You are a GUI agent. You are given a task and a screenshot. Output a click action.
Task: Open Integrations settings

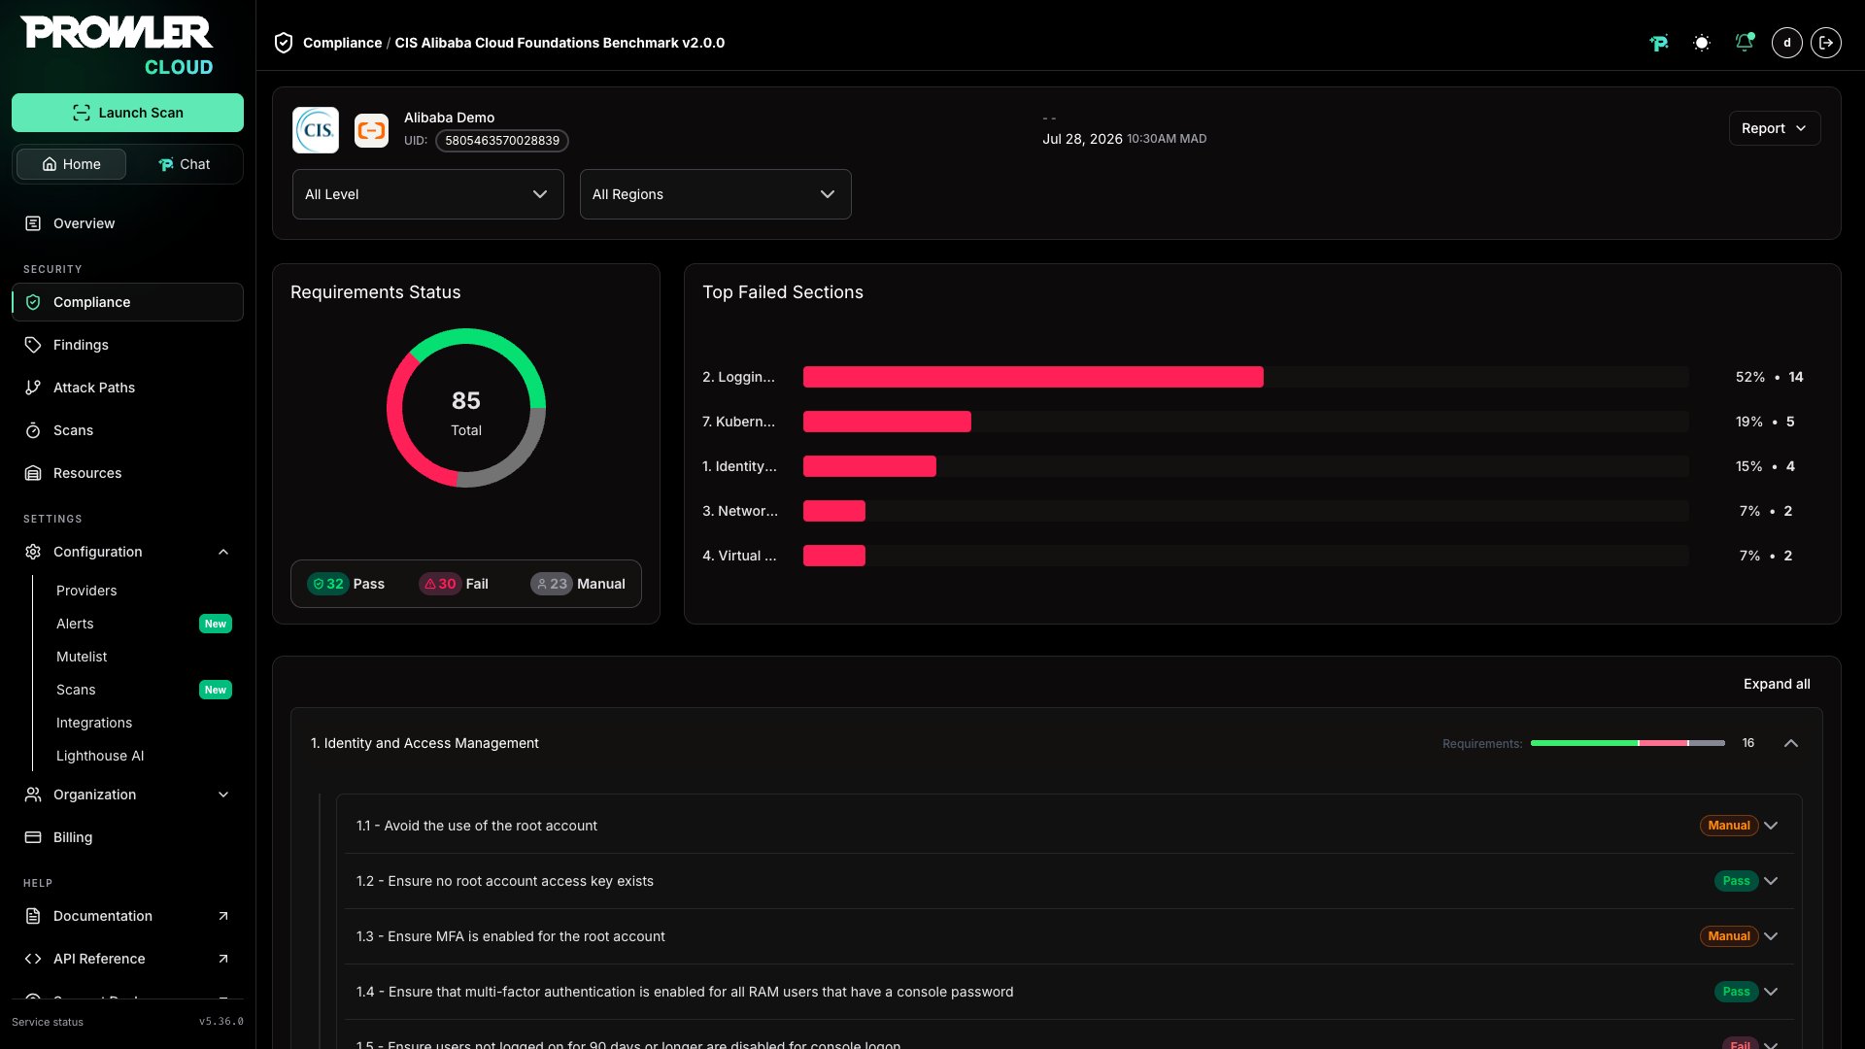click(94, 723)
